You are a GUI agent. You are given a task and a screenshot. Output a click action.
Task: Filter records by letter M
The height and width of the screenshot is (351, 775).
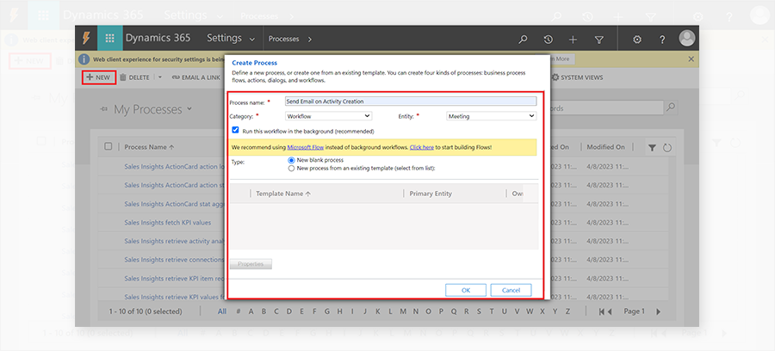403,311
